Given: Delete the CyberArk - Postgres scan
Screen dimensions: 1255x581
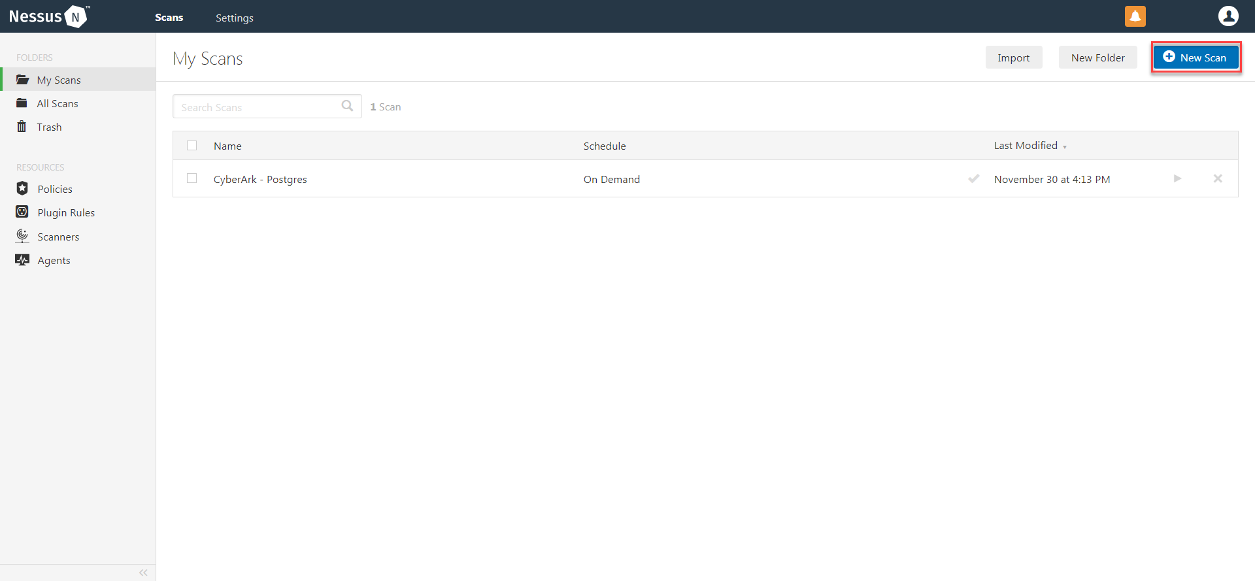Looking at the screenshot, I should point(1218,178).
